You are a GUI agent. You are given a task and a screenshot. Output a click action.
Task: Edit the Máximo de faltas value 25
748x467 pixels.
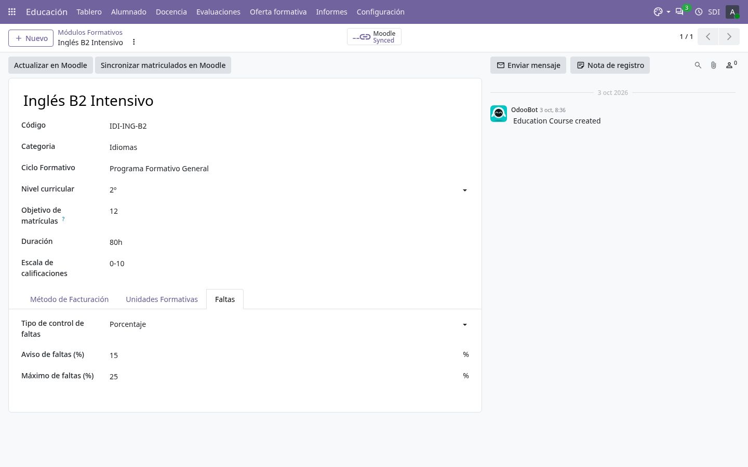[283, 377]
